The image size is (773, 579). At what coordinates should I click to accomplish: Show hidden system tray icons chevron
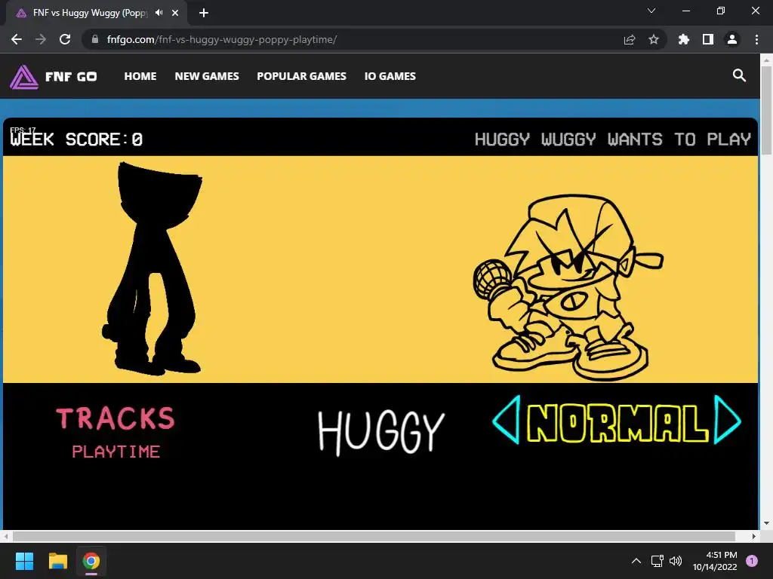636,561
